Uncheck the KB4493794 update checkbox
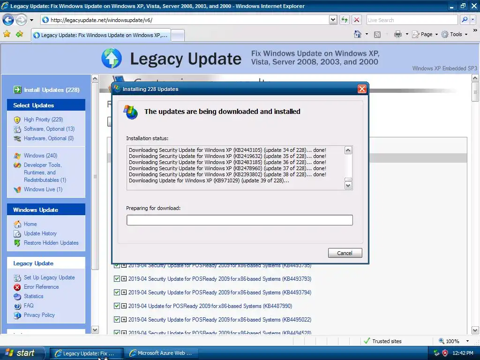 (x=117, y=292)
